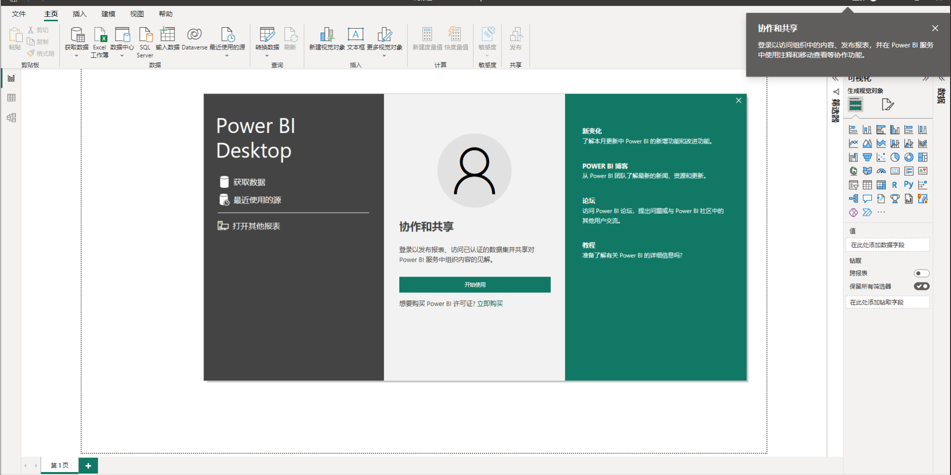The height and width of the screenshot is (475, 951).
Task: Click more visuals ellipsis
Action: click(881, 212)
